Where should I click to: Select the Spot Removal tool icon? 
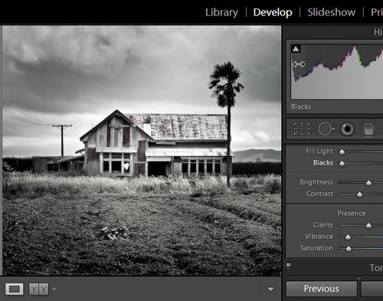pyautogui.click(x=326, y=129)
